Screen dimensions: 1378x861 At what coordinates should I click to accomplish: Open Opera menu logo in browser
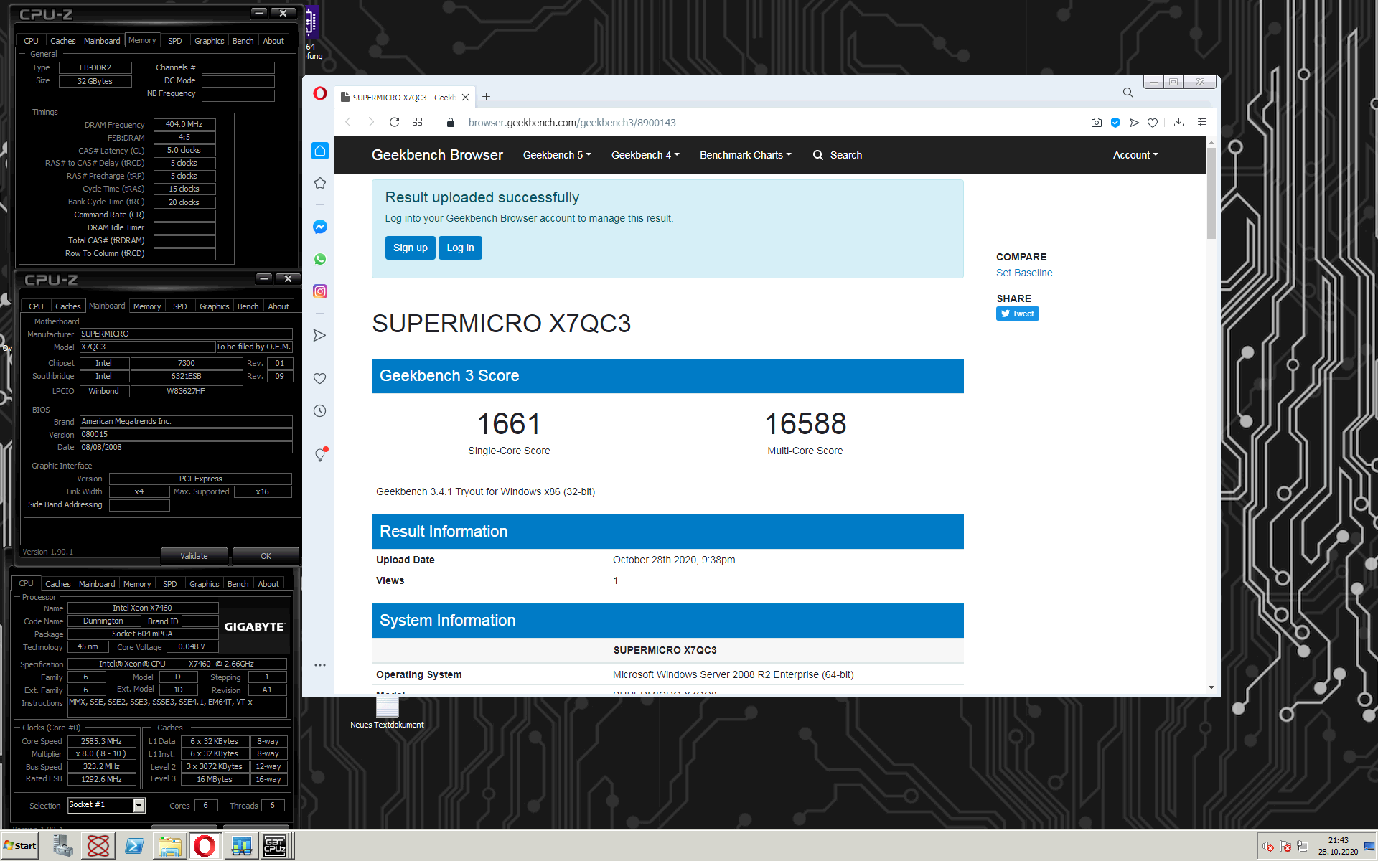point(320,93)
